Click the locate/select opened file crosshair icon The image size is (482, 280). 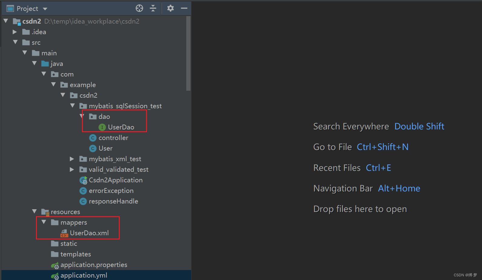click(139, 8)
